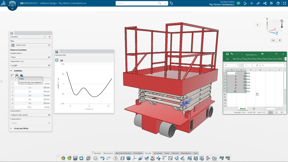Open the Type Data Points dropdown

(x=31, y=45)
